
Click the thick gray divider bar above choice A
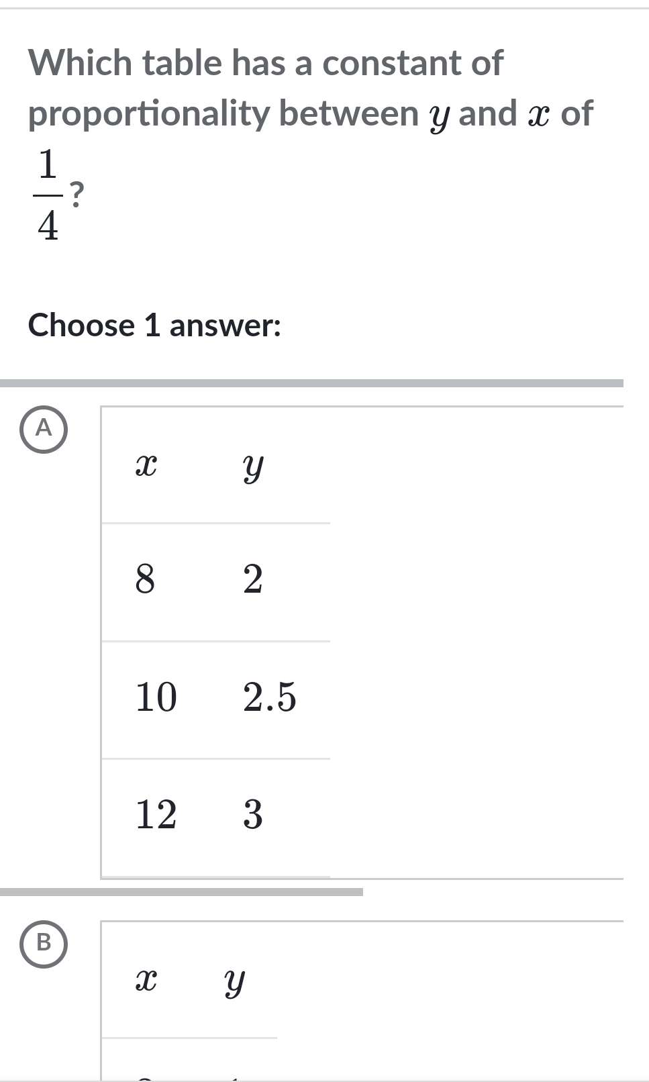coord(311,383)
